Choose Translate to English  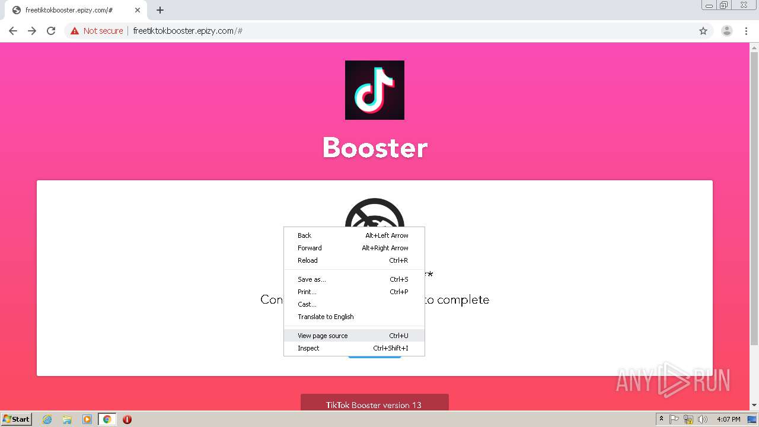[x=354, y=317]
